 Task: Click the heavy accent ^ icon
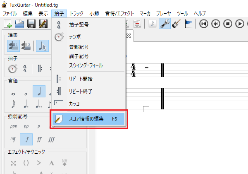[x=52, y=163]
